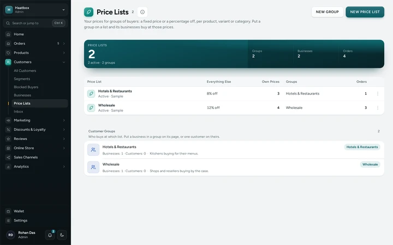Expand the Discounts & Loyalty chevron
Image resolution: width=393 pixels, height=245 pixels.
[64, 130]
